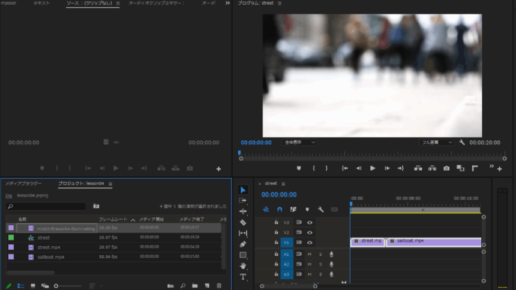Click Find magnifier icon at Project panel bottom
Screen dimensions: 516x290
(183, 286)
